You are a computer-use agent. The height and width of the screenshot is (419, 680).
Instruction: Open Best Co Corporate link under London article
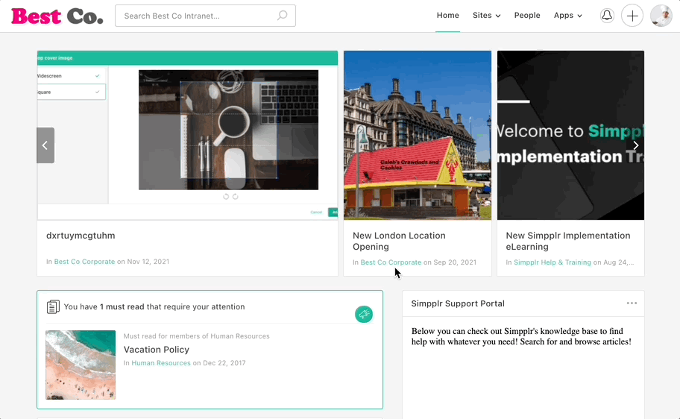point(391,262)
